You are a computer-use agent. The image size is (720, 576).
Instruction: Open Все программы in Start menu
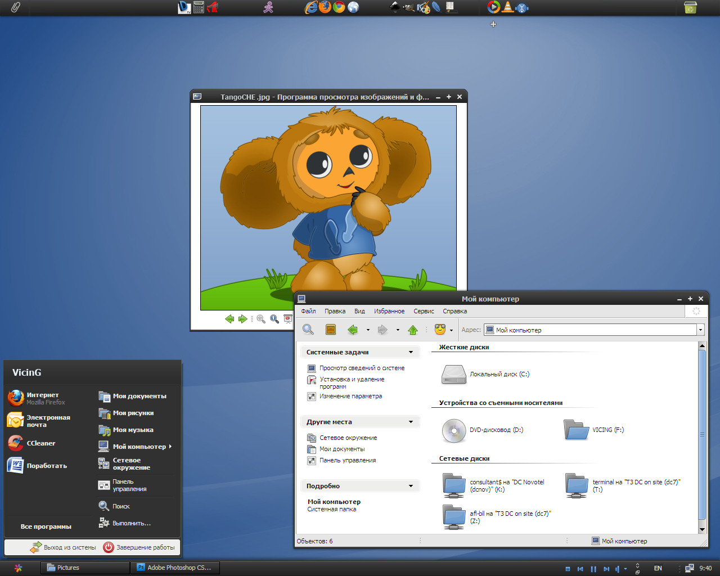(46, 526)
